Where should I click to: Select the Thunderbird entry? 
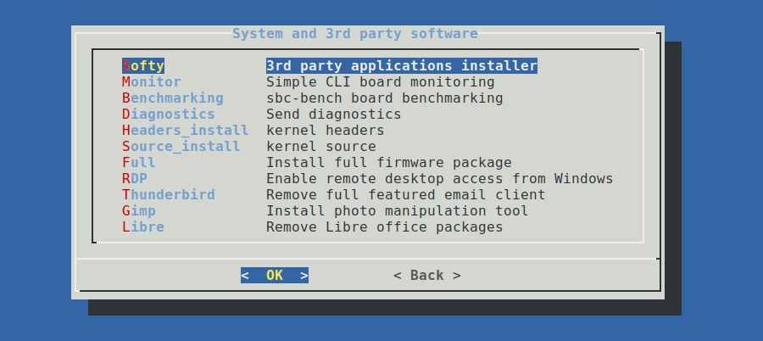pos(169,195)
